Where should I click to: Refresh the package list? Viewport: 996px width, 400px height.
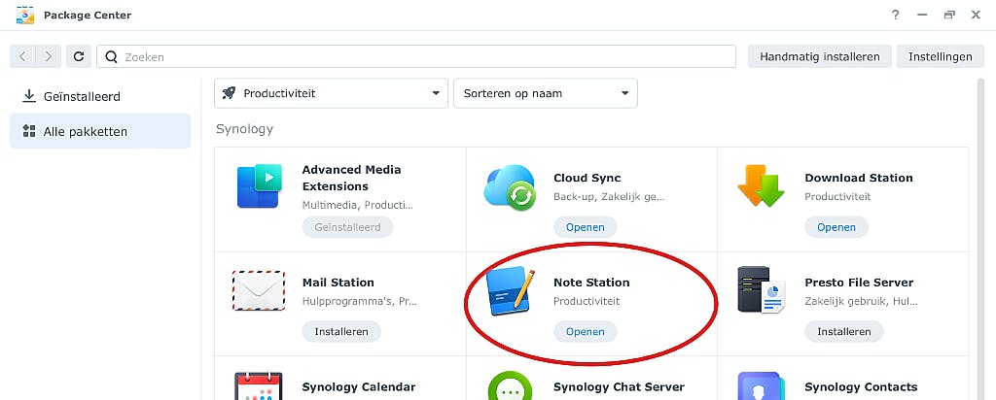pyautogui.click(x=79, y=56)
